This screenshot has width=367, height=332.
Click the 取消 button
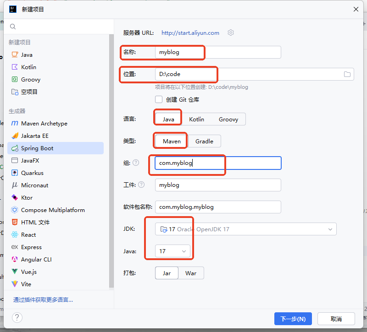point(336,319)
